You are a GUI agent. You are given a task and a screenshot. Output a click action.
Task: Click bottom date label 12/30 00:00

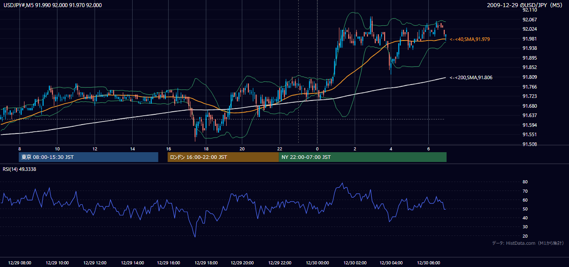(317, 263)
